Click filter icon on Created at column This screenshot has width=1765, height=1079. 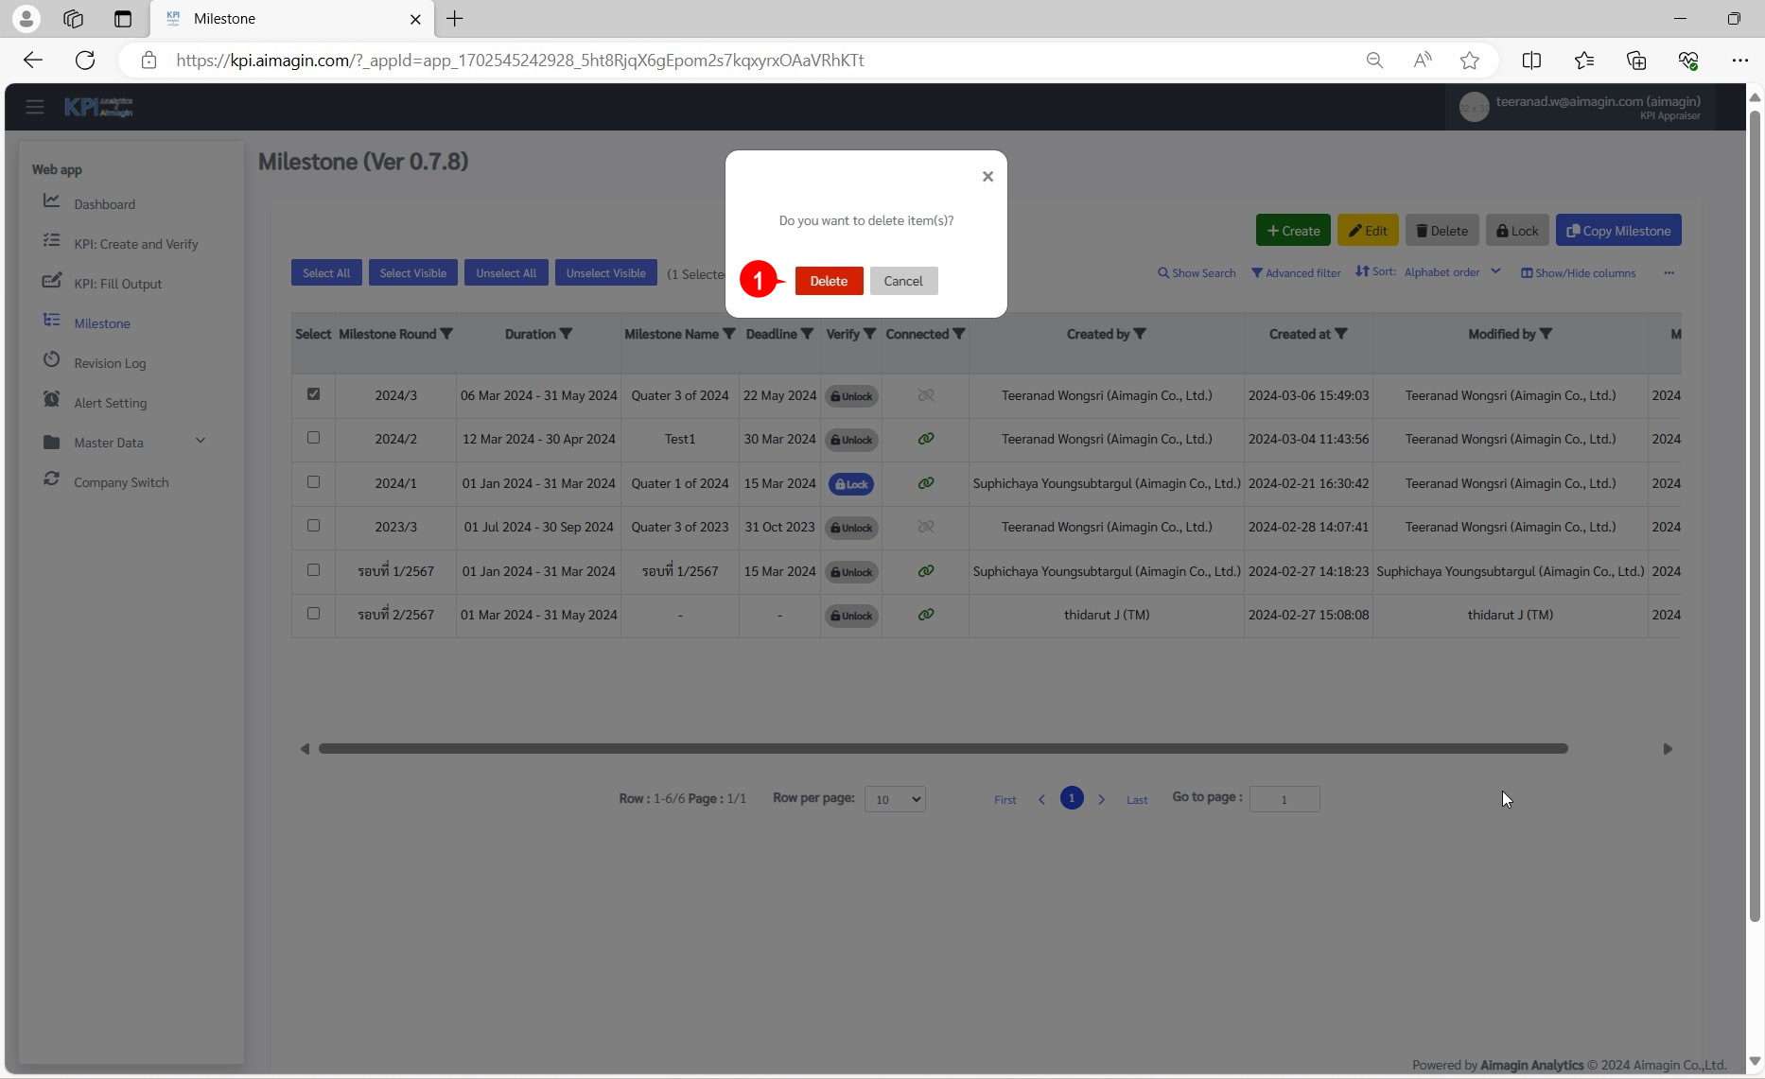pyautogui.click(x=1341, y=334)
